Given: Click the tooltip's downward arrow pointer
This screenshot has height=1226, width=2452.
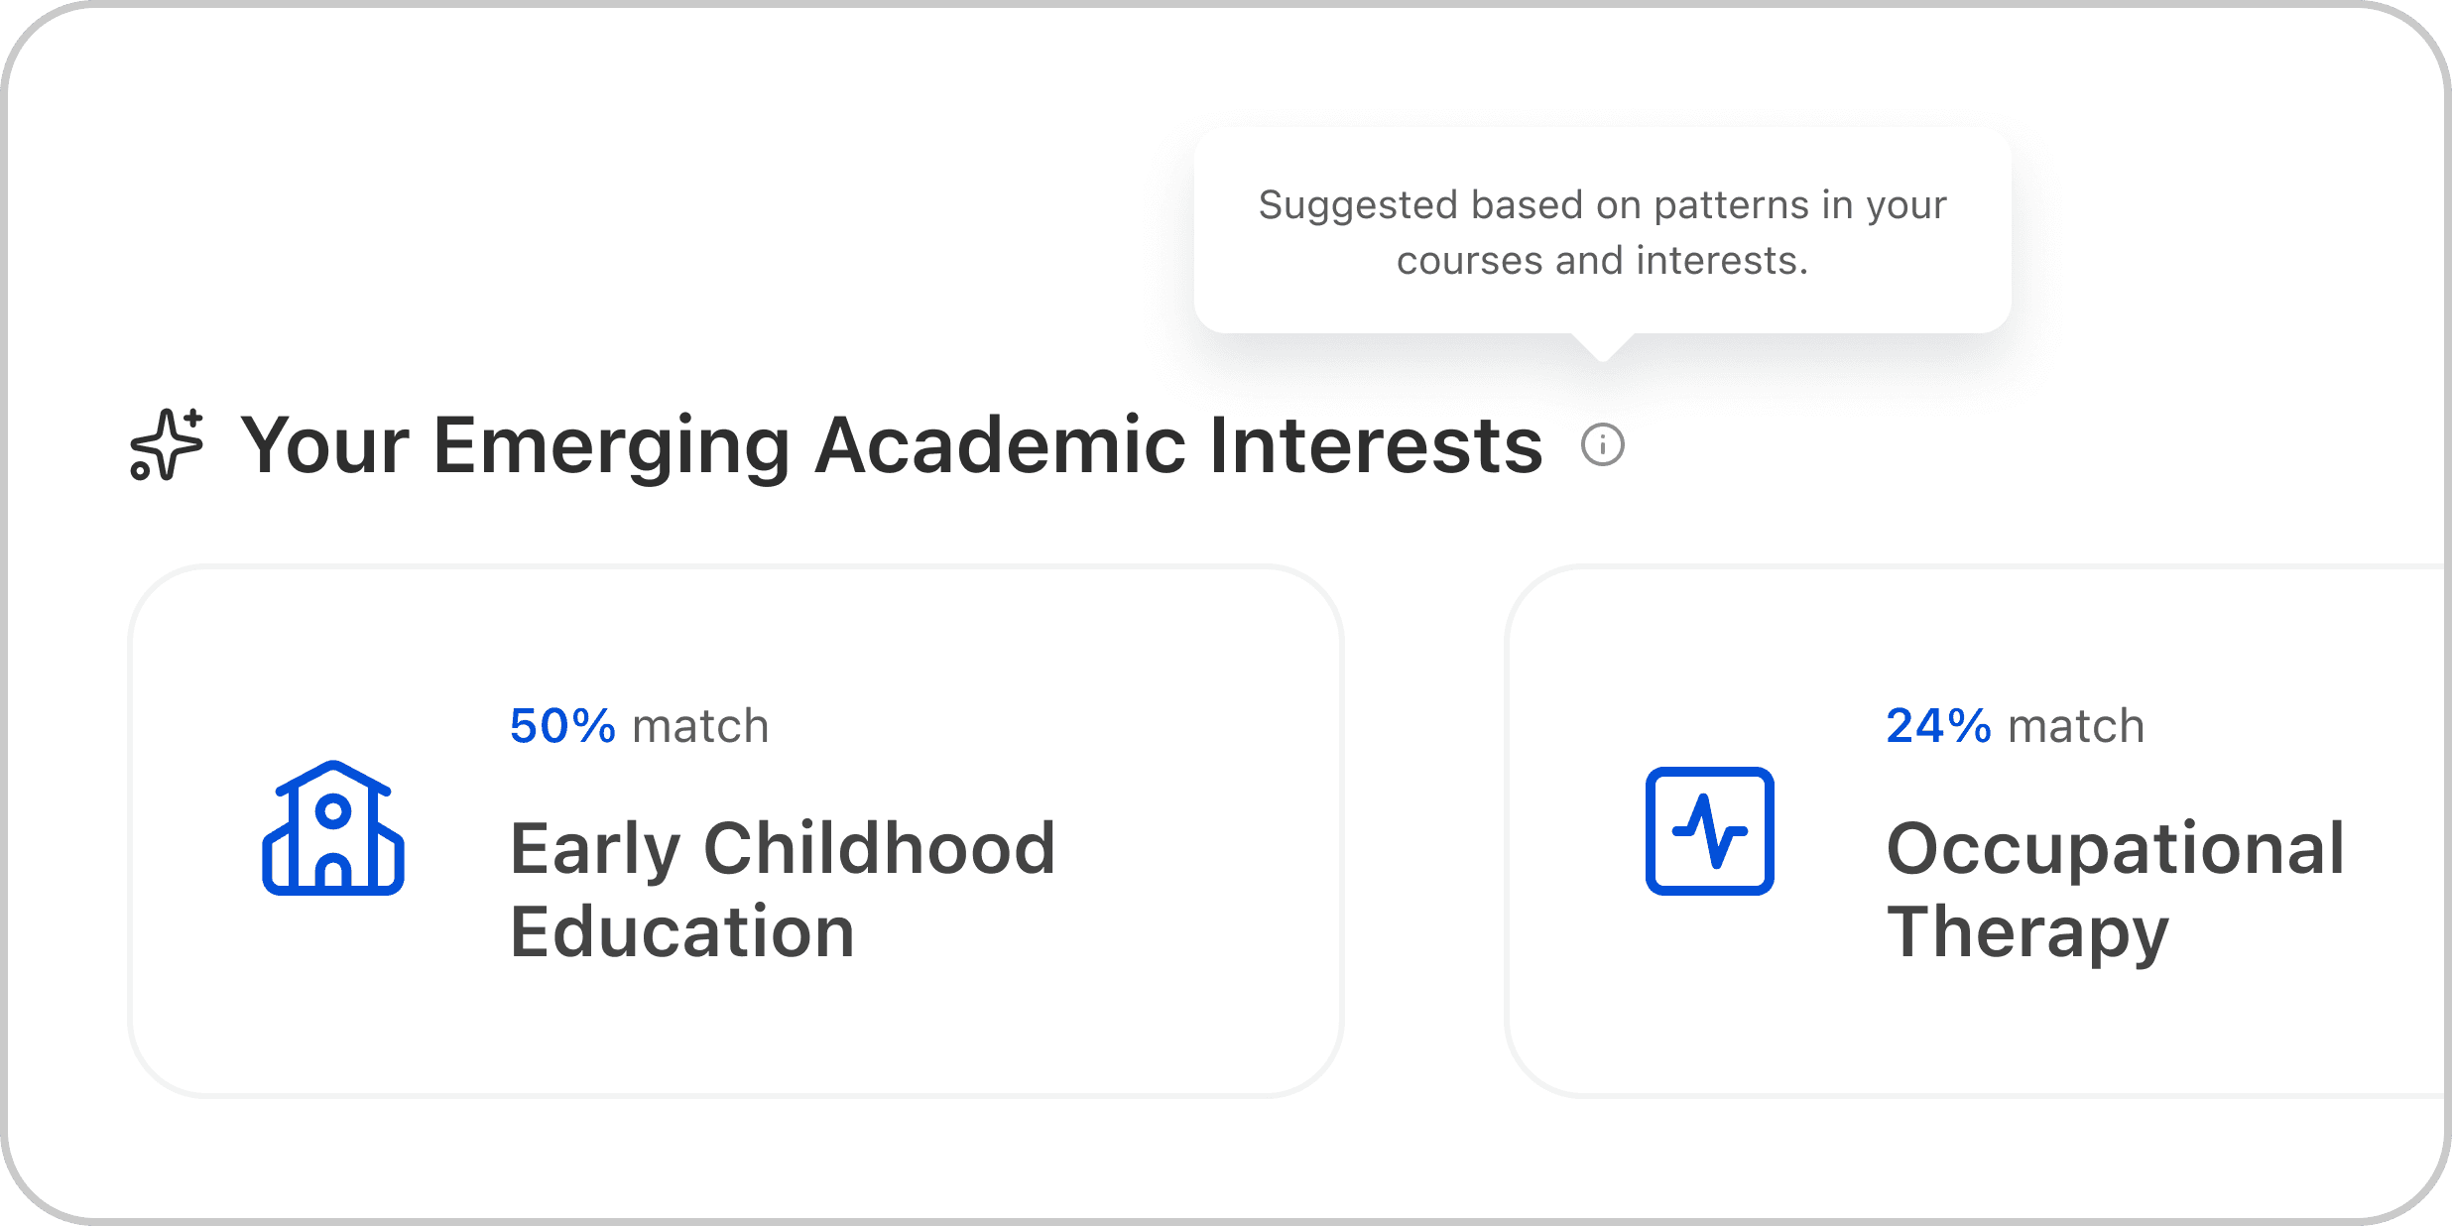Looking at the screenshot, I should click(x=1602, y=347).
